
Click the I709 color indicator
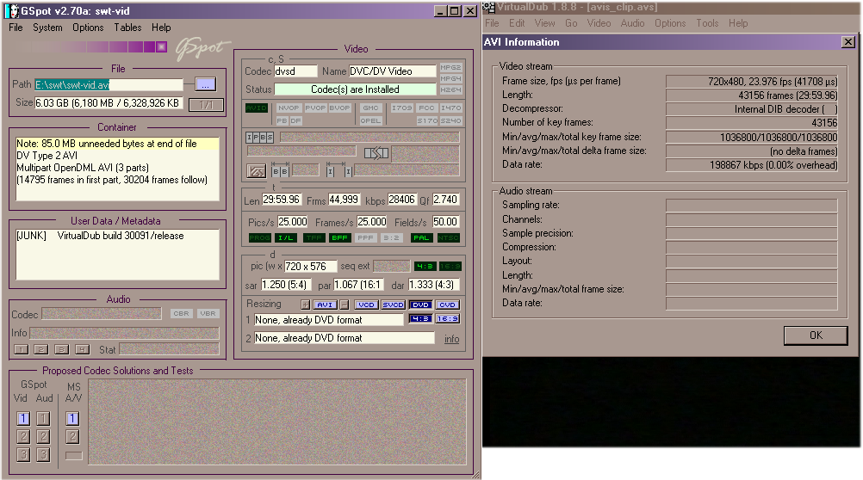tap(401, 108)
